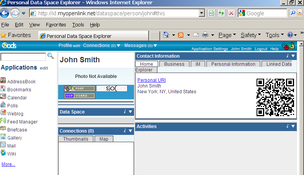Open the Favorites menu

56,24
